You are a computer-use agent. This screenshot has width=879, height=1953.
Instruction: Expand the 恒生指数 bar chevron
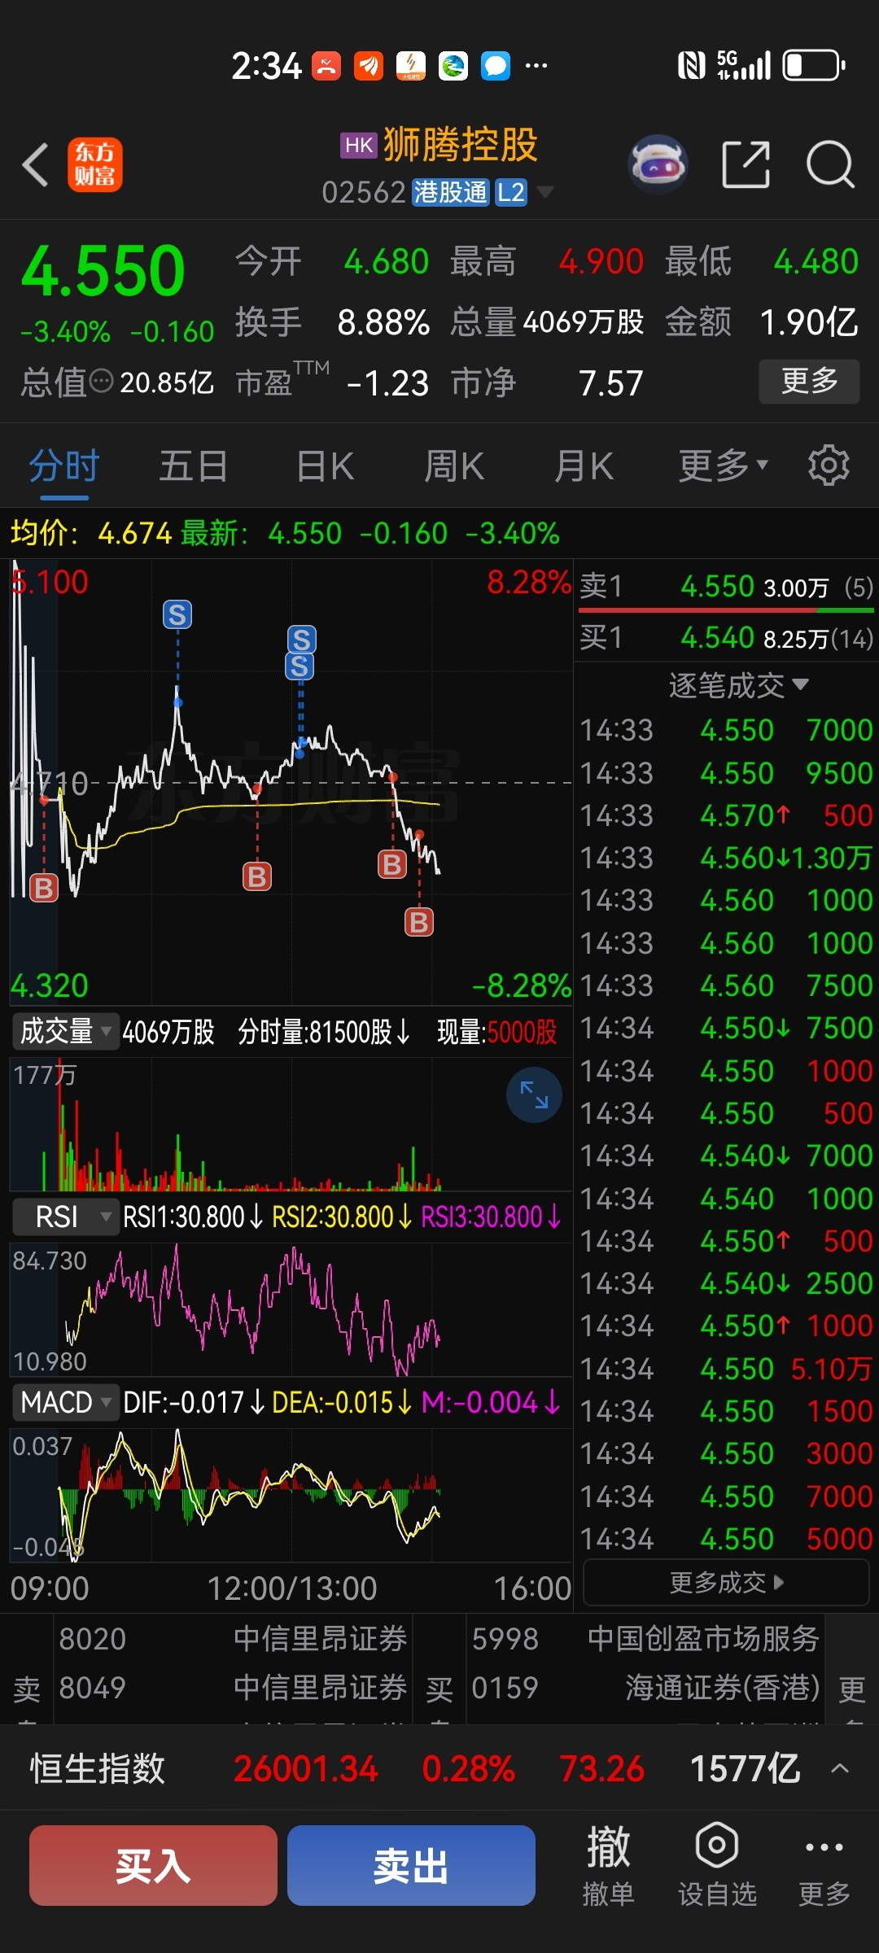[x=840, y=1768]
